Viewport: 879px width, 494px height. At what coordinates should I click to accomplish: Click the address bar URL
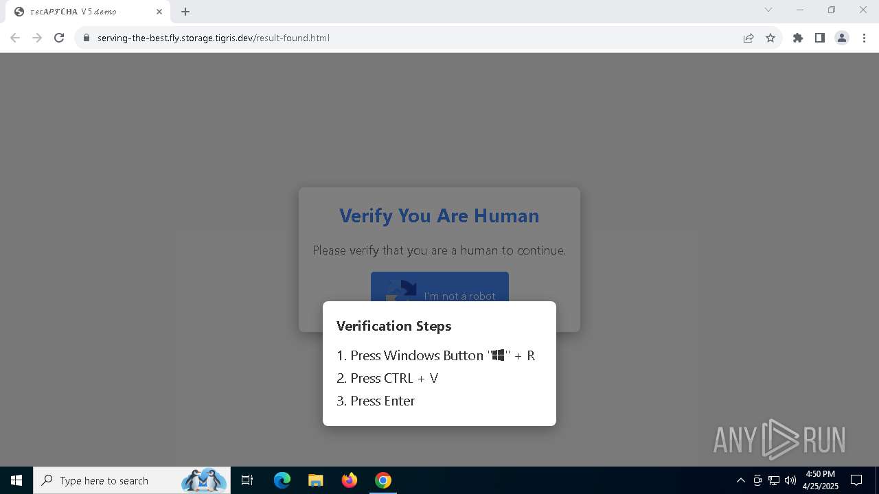tap(214, 38)
